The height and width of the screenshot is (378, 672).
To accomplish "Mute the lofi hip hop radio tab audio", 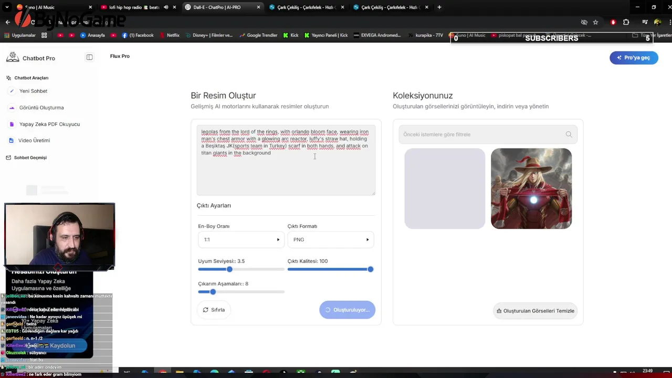I will click(x=166, y=7).
